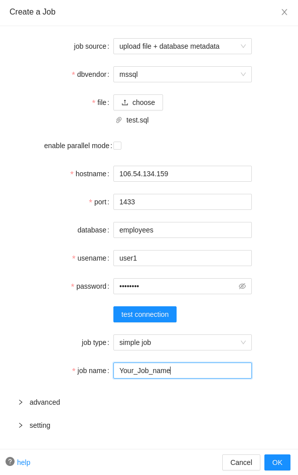Click the usename input field
The width and height of the screenshot is (298, 475).
pyautogui.click(x=183, y=259)
